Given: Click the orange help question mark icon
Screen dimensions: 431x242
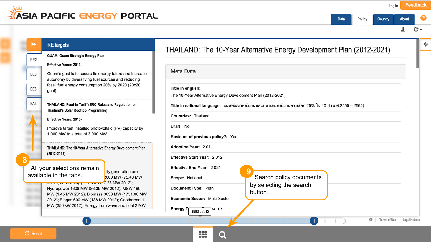Looking at the screenshot, I should pos(423,18).
